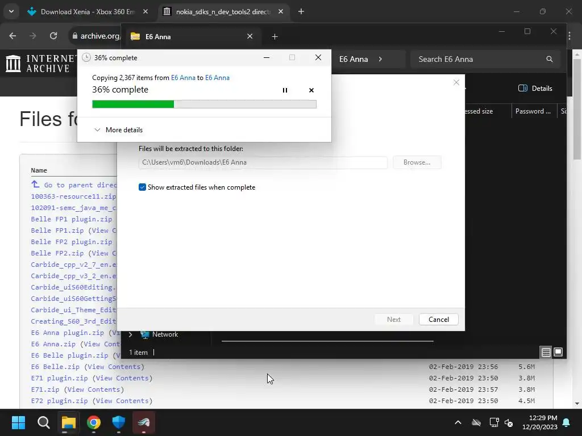Viewport: 582px width, 436px height.
Task: Open 100363-resource11.zip link
Action: pos(73,196)
